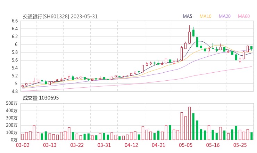Click the last green volume bar
This screenshot has width=257, height=153.
point(251,136)
